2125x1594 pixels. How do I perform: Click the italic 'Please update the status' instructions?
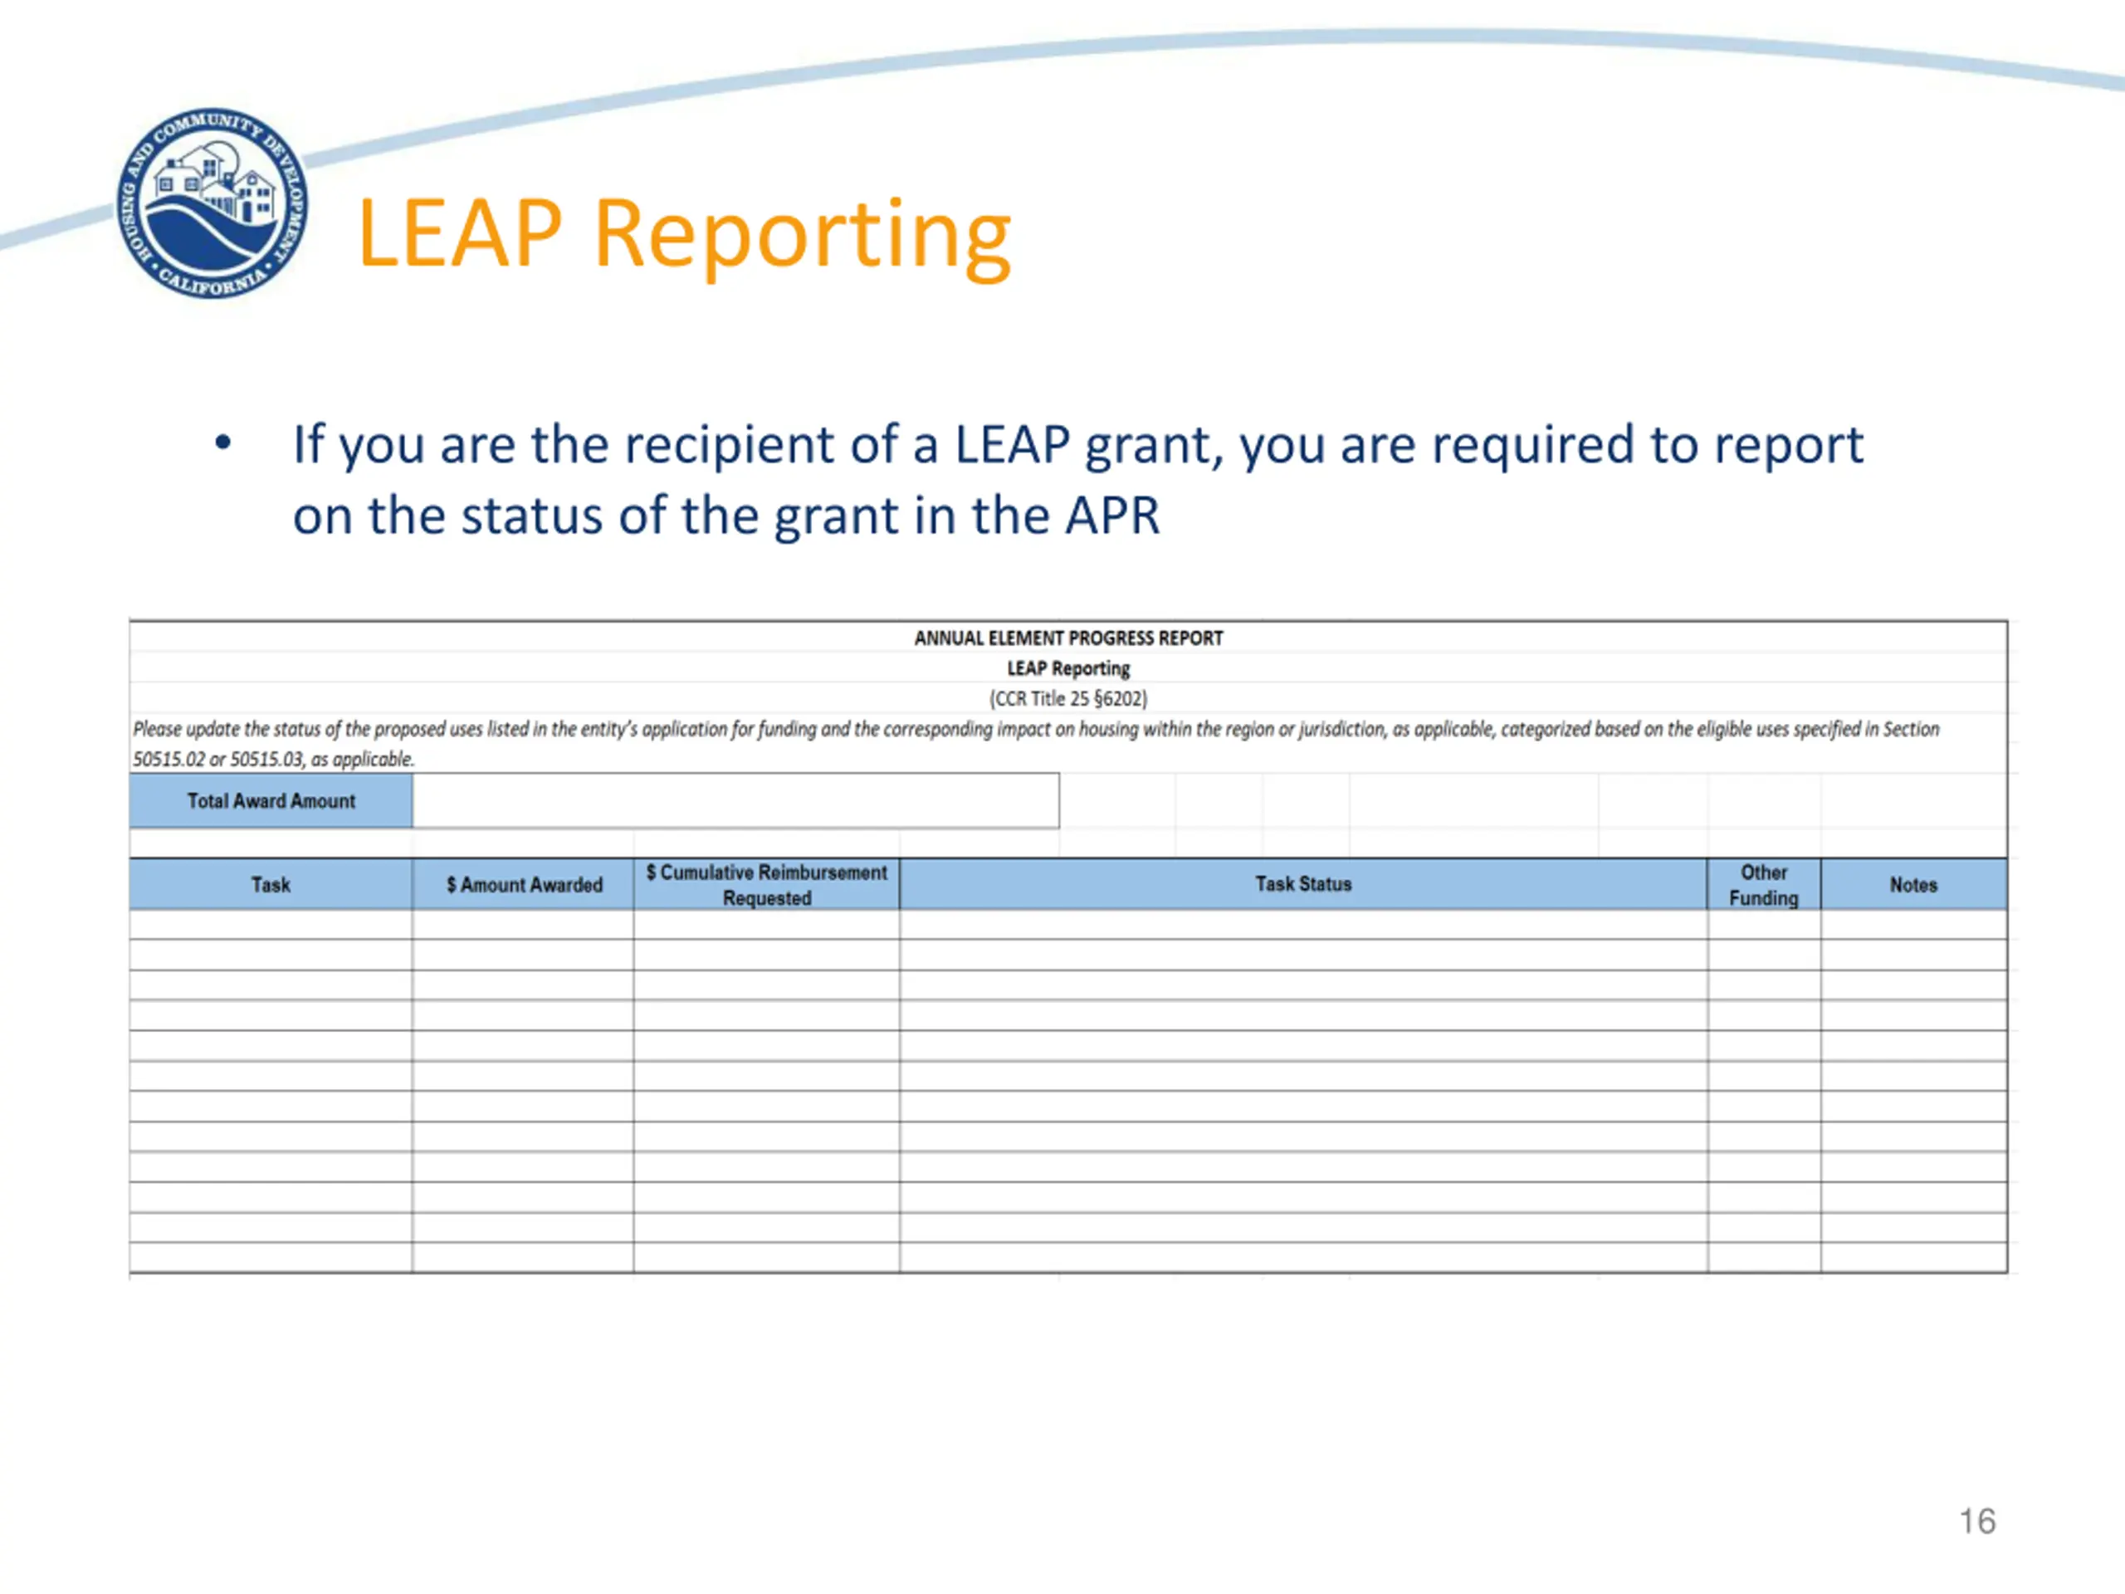coord(1036,744)
